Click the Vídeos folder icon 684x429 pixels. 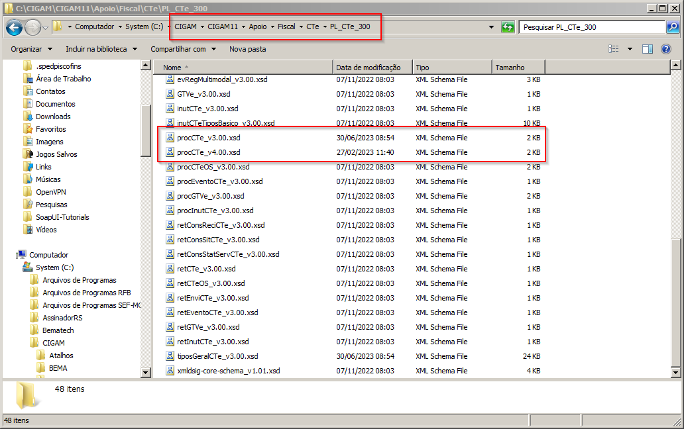(28, 230)
